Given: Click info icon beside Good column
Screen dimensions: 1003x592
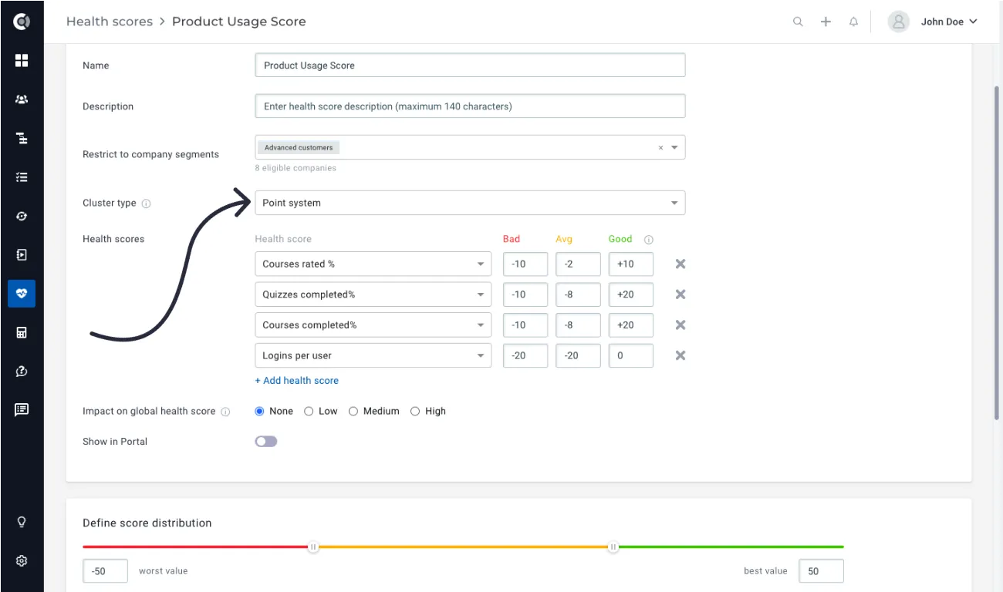Looking at the screenshot, I should [x=649, y=240].
